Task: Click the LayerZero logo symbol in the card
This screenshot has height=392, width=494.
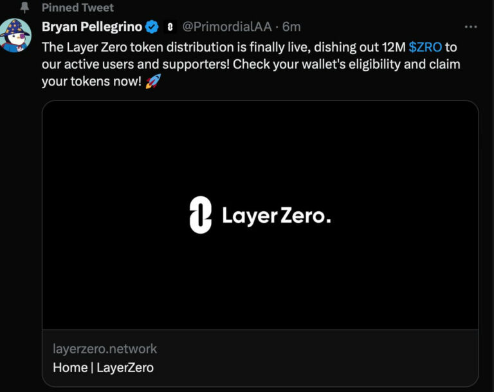Action: tap(201, 215)
